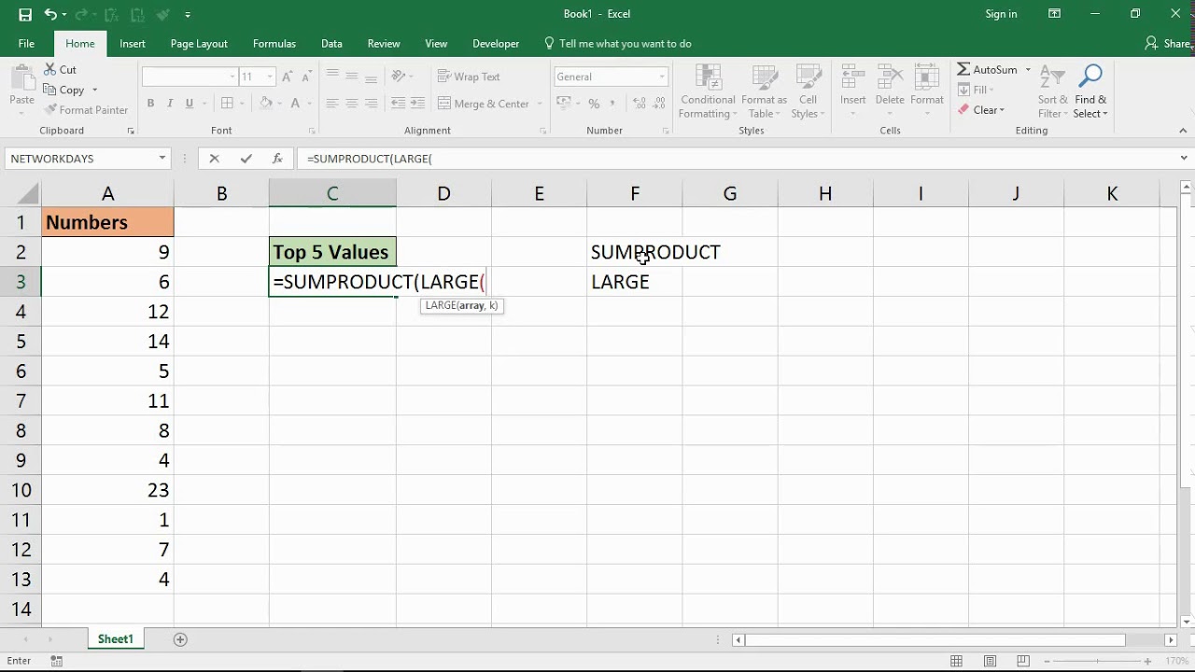Screen dimensions: 1195x672
Task: Expand the Merge & Center options
Action: [539, 104]
